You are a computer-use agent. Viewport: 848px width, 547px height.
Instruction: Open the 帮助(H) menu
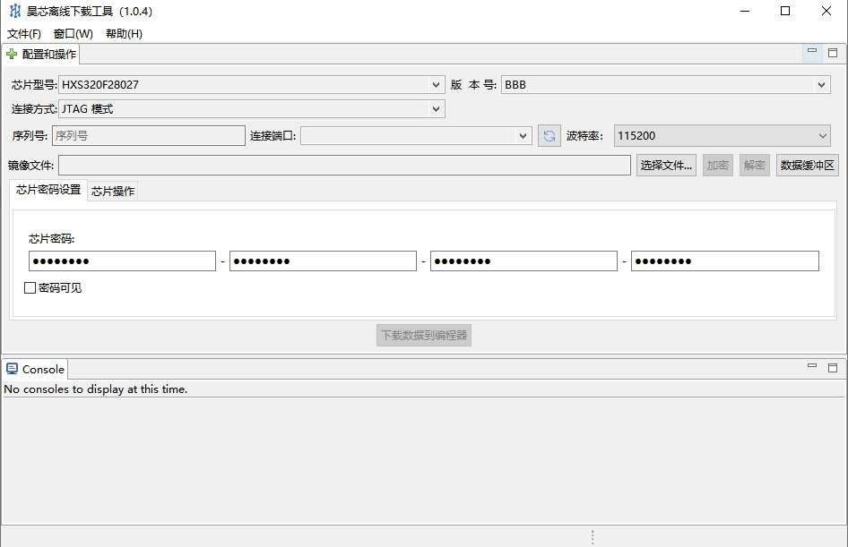pyautogui.click(x=124, y=33)
